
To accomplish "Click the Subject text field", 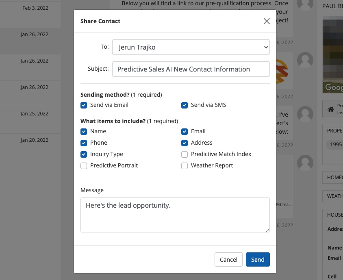I will point(191,69).
